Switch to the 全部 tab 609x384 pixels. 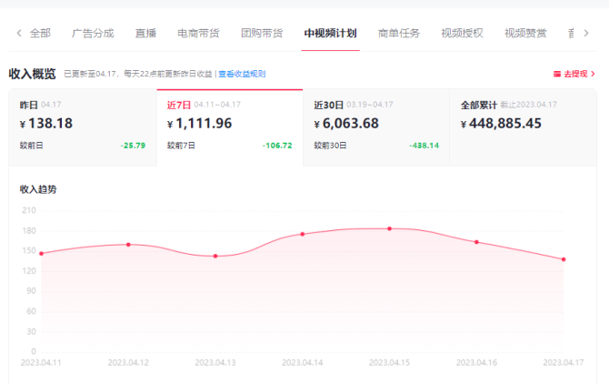(x=40, y=34)
